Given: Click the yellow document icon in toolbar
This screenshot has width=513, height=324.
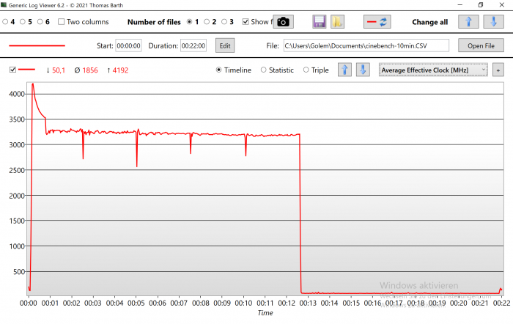Looking at the screenshot, I should coord(337,22).
